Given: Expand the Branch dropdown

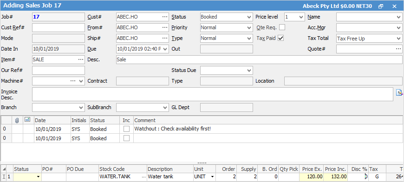Looking at the screenshot, I should pos(81,107).
